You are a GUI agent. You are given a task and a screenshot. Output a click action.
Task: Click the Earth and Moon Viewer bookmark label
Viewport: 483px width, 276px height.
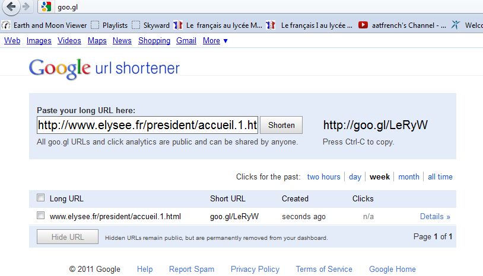click(50, 25)
